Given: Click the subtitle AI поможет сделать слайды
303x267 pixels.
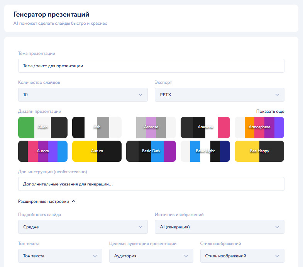Looking at the screenshot, I should [x=60, y=24].
